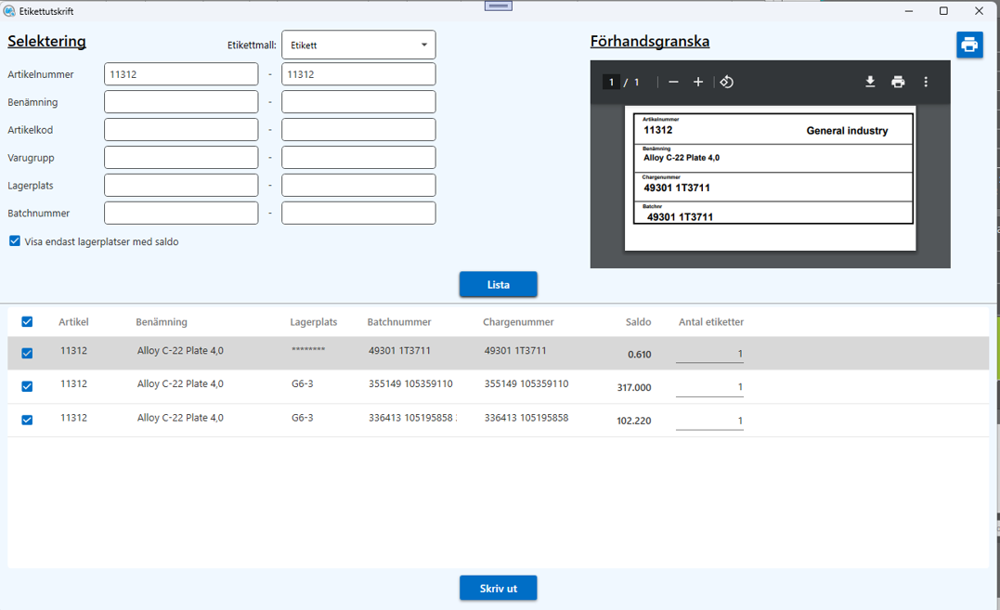This screenshot has height=610, width=1000.
Task: Edit Antal etiketter for saldo 0.610 row
Action: [x=710, y=354]
